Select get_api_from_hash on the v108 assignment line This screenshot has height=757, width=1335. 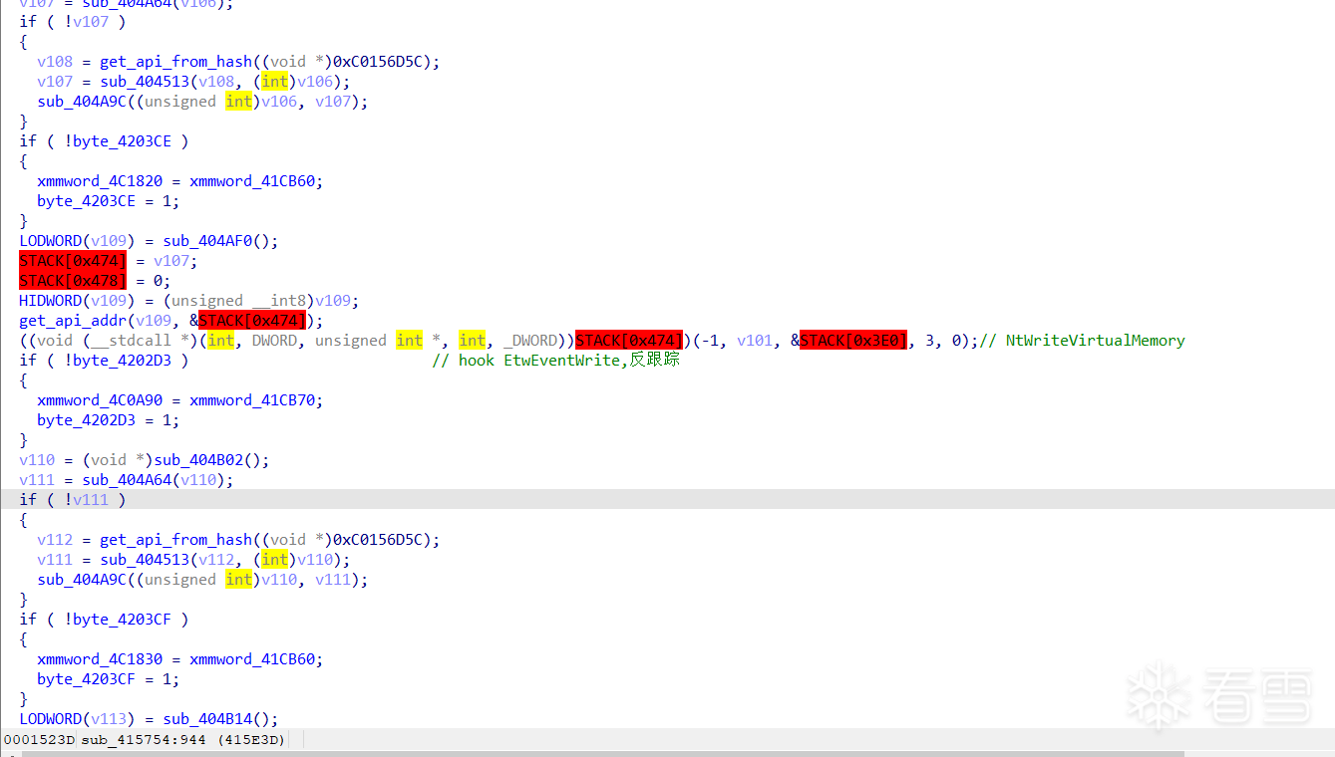click(175, 61)
